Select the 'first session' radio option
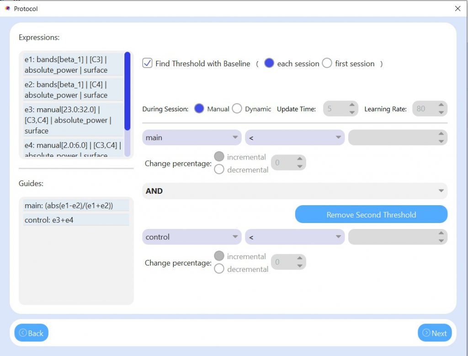468x356 pixels. [x=327, y=64]
